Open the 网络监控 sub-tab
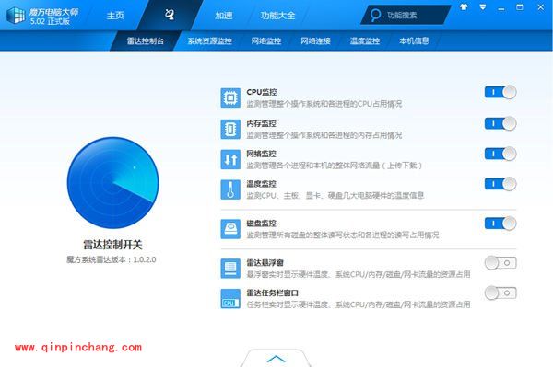 tap(266, 40)
